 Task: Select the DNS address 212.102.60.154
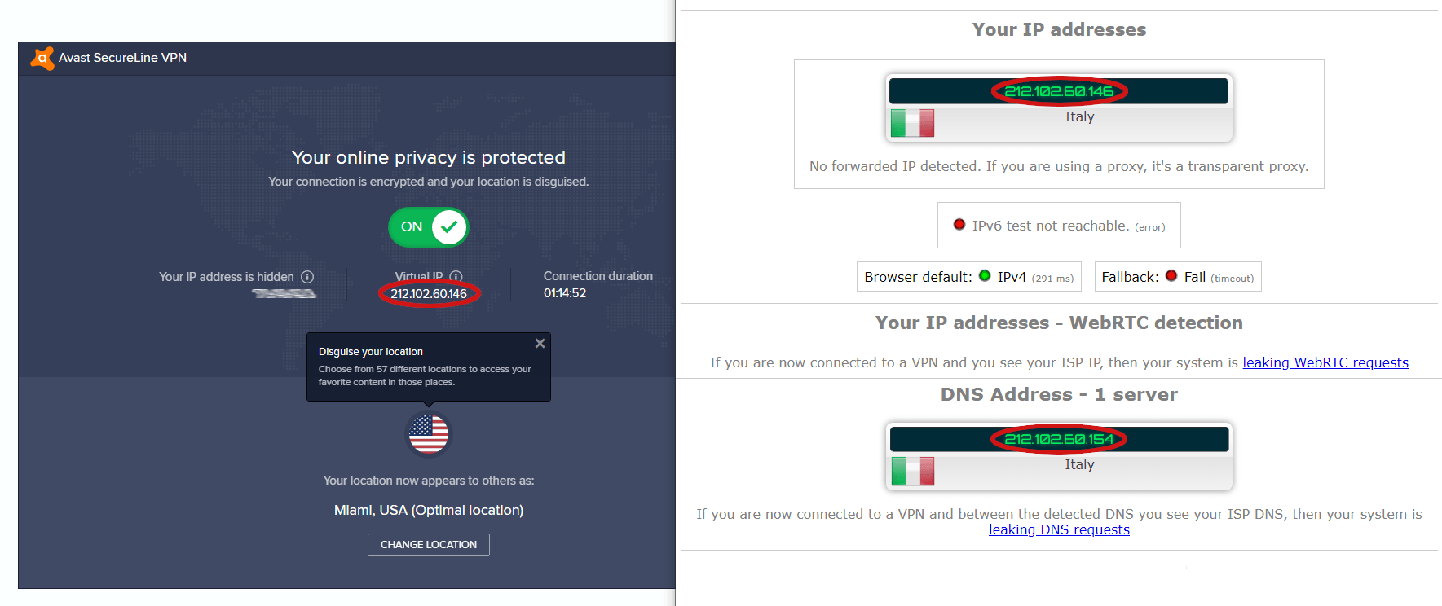(1059, 439)
